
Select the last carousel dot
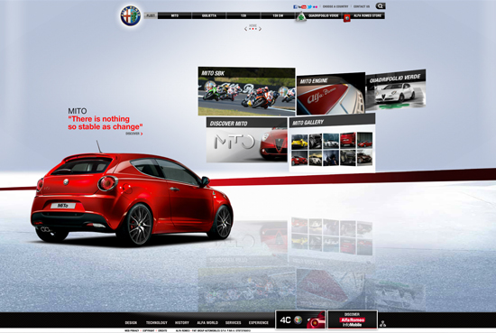(256, 29)
